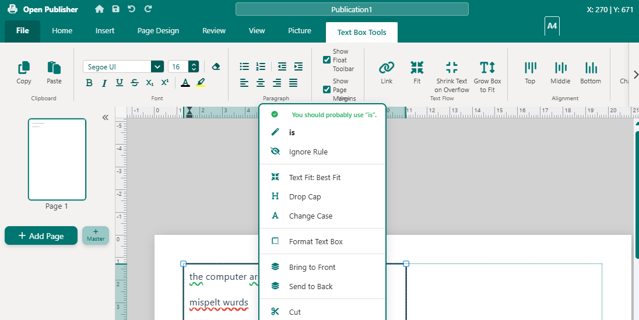This screenshot has height=320, width=639.
Task: Redo the last action
Action: pos(148,9)
